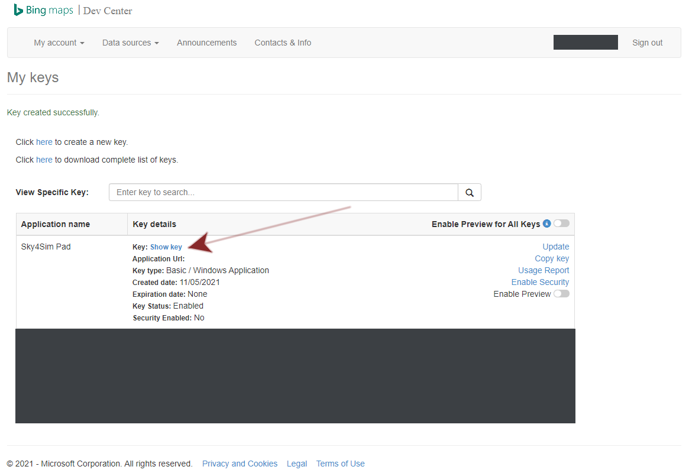
Task: Click Show key link
Action: pos(166,247)
